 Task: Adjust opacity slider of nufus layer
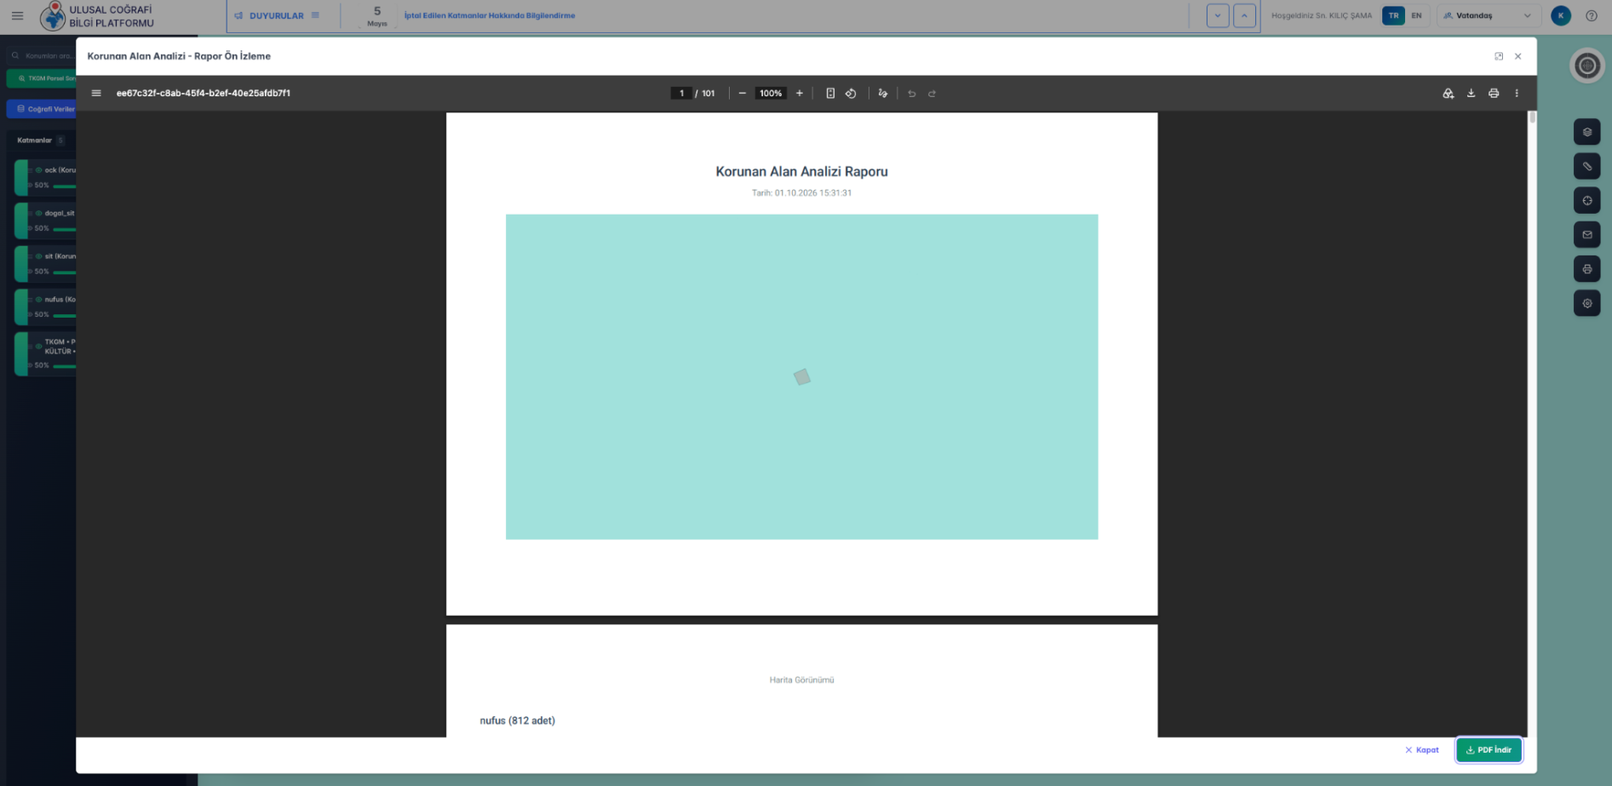[65, 315]
